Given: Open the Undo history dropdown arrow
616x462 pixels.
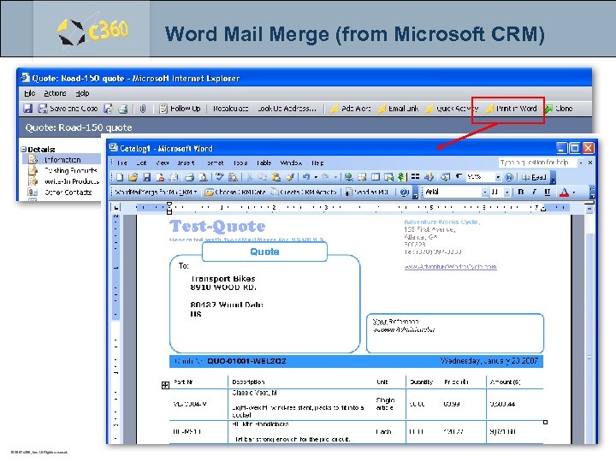Looking at the screenshot, I should click(316, 178).
